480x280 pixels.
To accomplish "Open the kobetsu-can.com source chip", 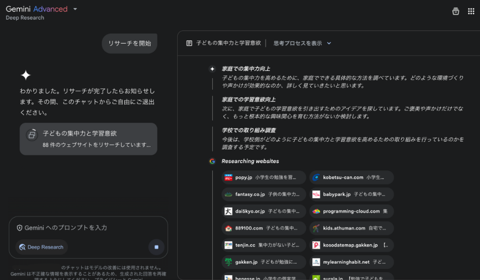I will coord(351,178).
